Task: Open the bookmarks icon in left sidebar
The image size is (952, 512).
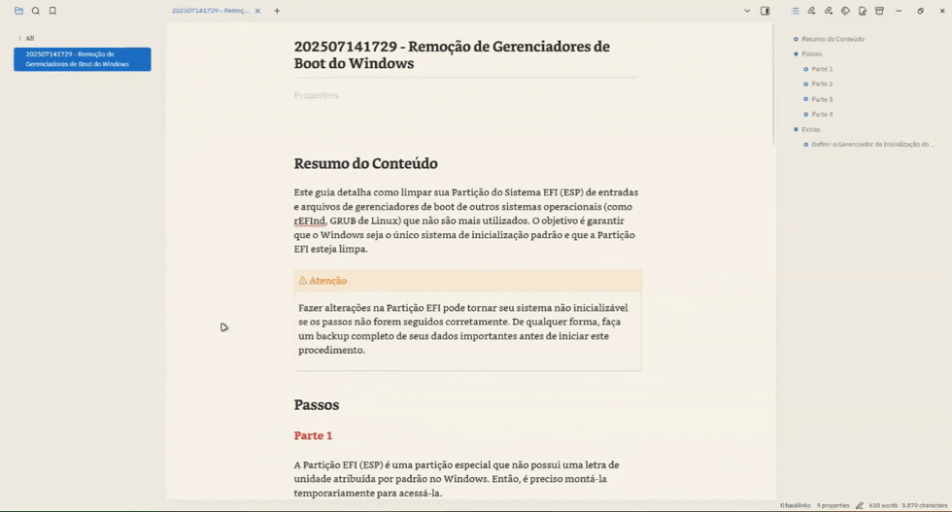Action: click(52, 11)
